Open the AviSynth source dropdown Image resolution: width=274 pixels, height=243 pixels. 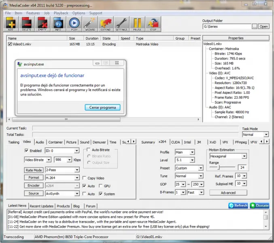[x=62, y=194]
